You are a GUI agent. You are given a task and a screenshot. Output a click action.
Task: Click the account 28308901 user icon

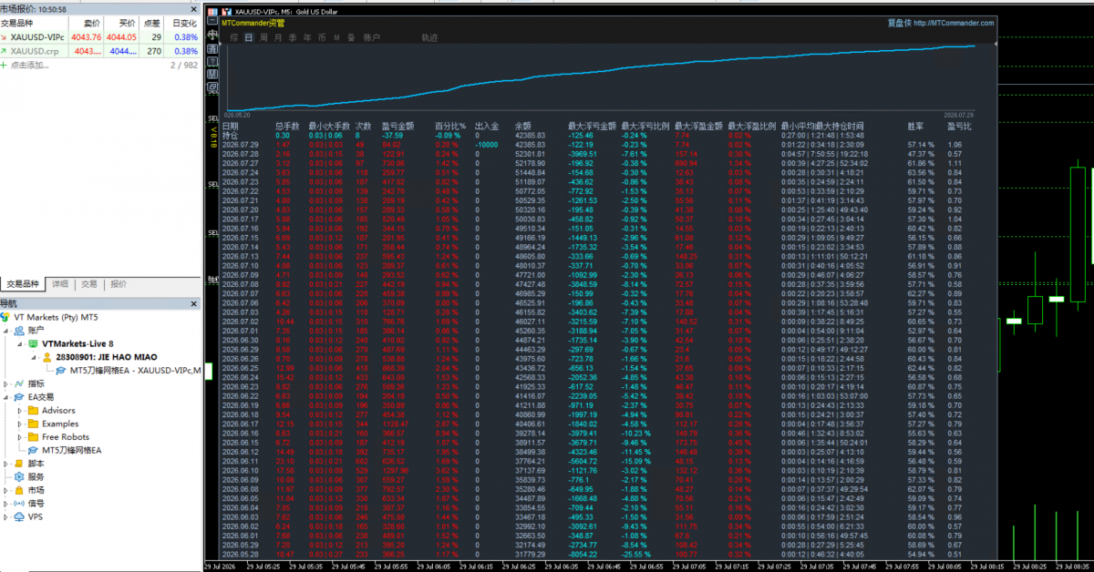coord(46,358)
